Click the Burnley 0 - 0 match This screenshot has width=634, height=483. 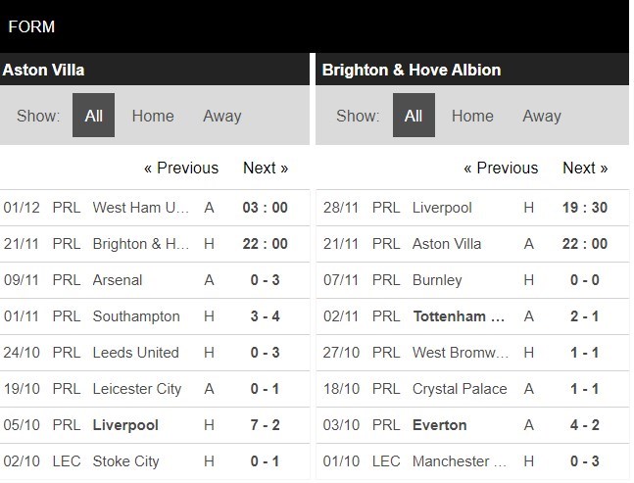coord(585,280)
